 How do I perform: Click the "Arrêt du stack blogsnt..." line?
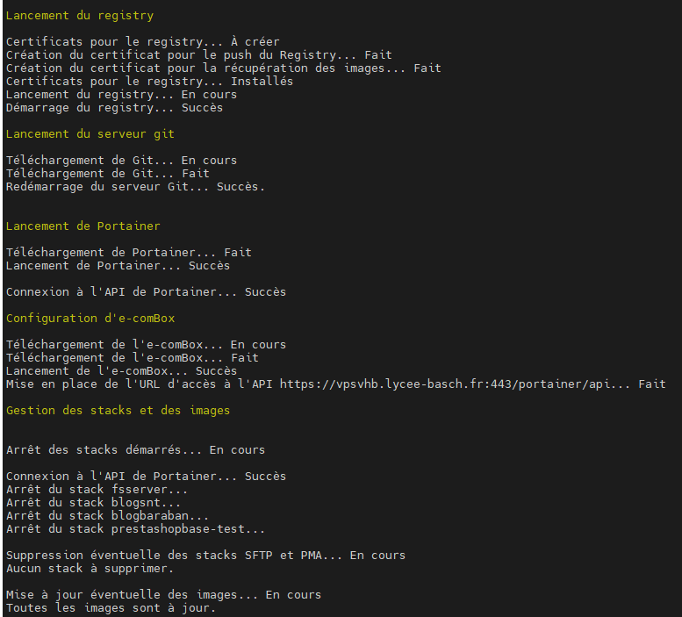tap(94, 503)
